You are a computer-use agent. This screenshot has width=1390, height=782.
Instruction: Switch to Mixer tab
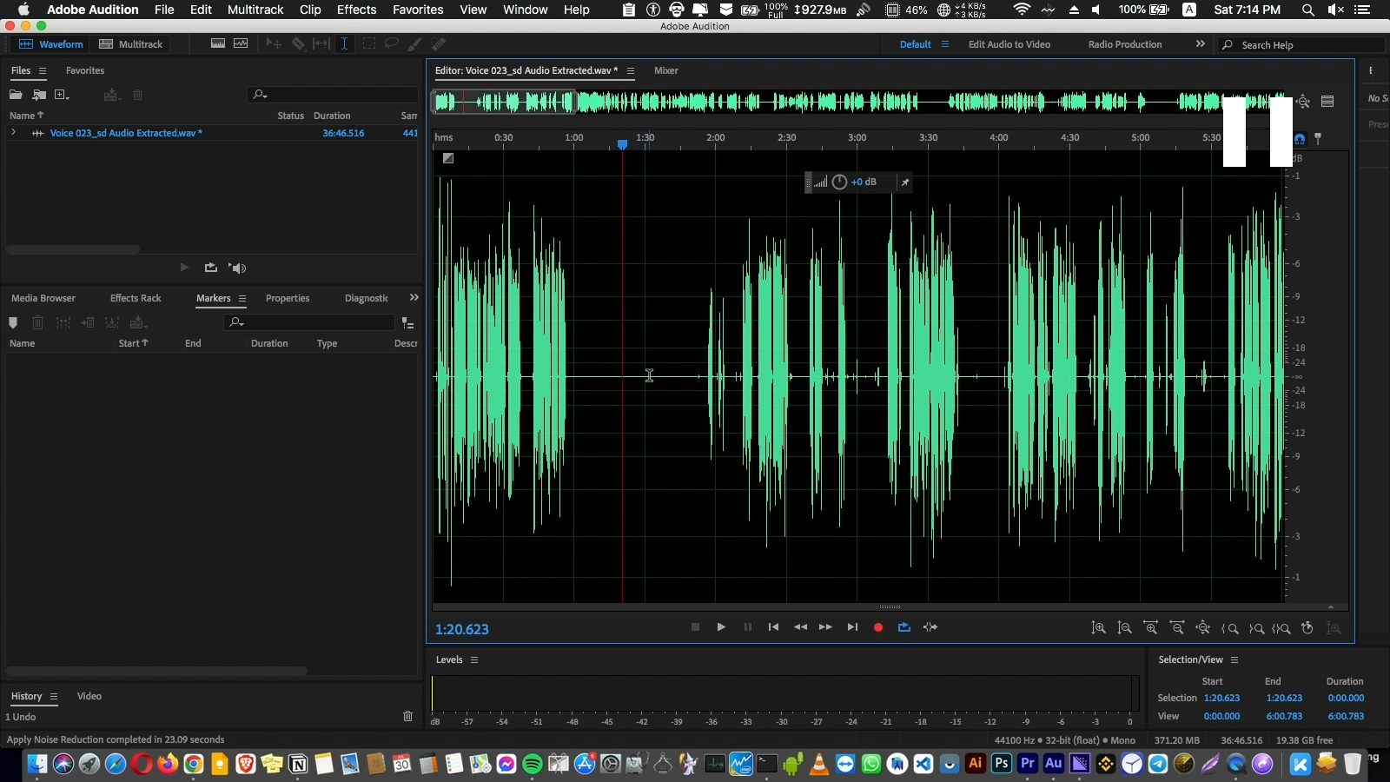click(665, 70)
